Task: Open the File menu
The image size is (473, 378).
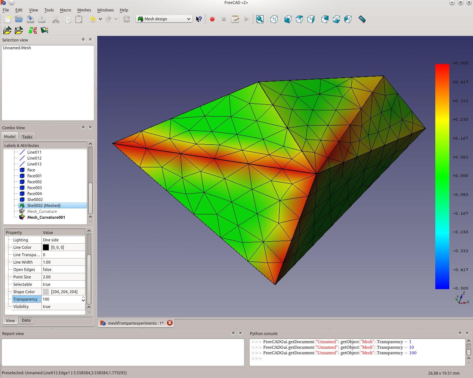Action: [6, 10]
